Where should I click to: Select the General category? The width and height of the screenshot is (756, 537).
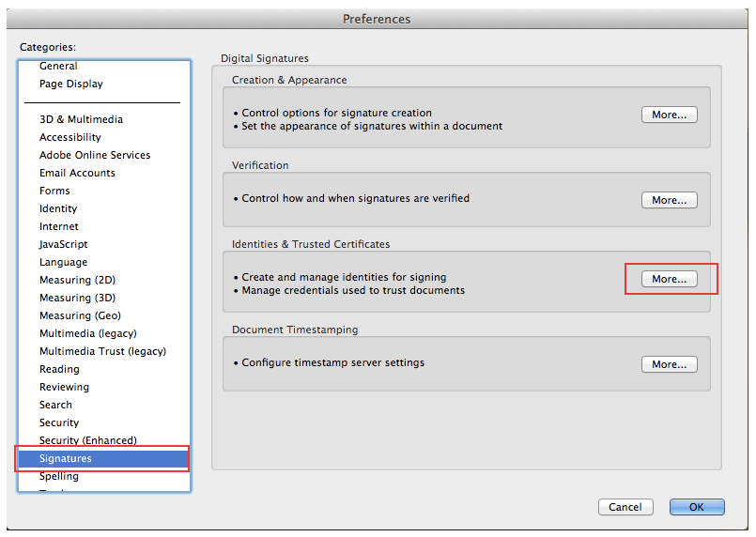(58, 67)
